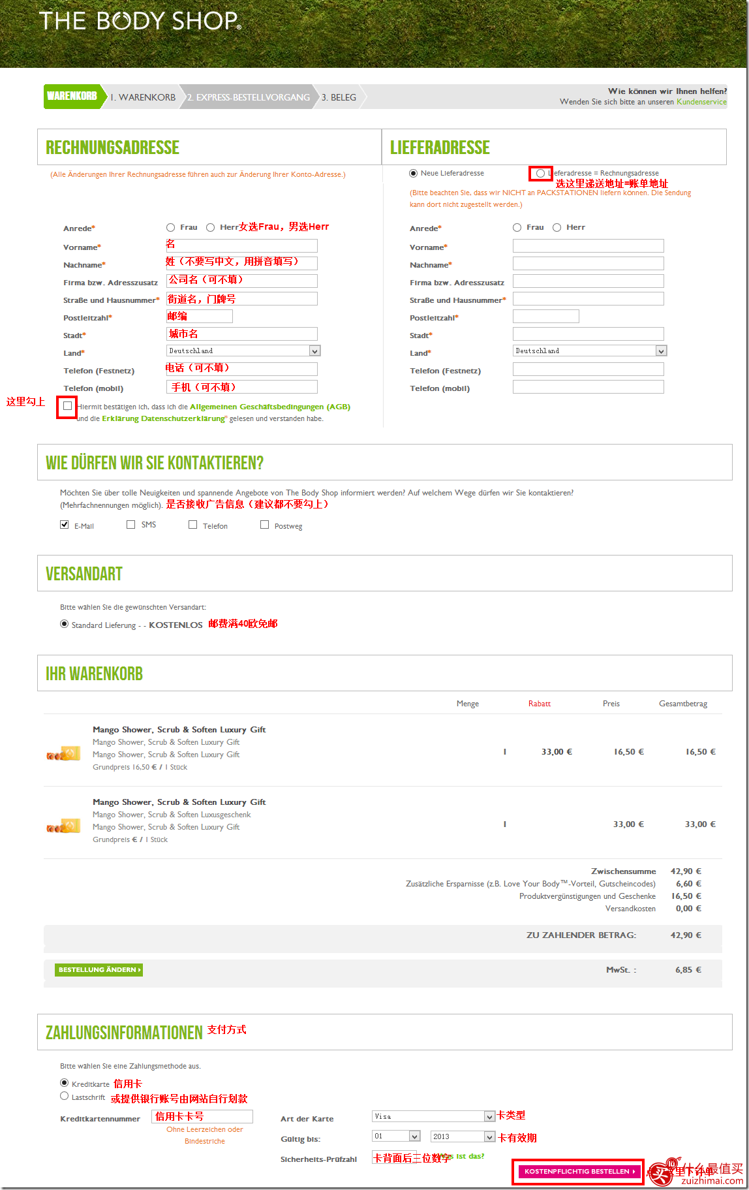Click Telefon (Festnetz) field in Lieferadresse
Image resolution: width=749 pixels, height=1190 pixels.
coord(588,369)
